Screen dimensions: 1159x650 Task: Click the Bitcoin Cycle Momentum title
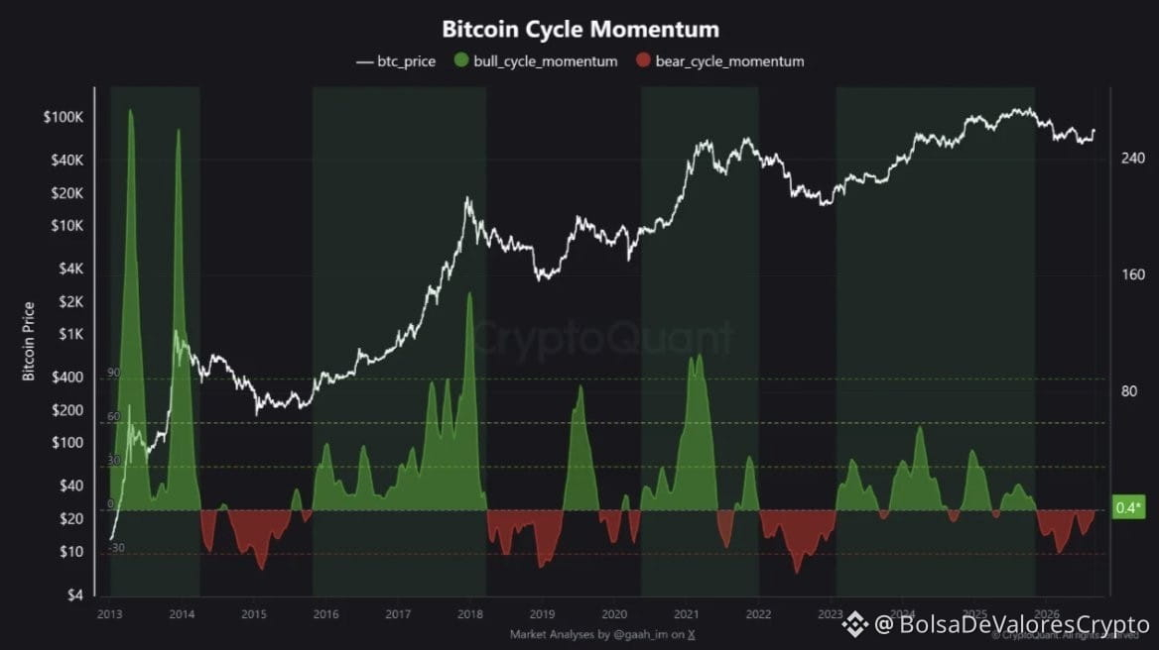[x=580, y=29]
